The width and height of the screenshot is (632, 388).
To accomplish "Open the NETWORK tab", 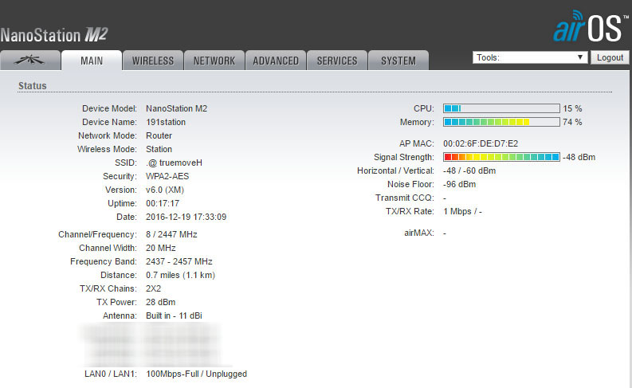I will point(214,61).
